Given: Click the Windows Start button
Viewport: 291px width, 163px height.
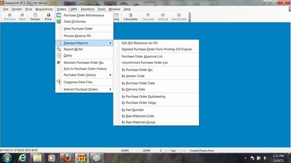Looking at the screenshot, I should (x=7, y=158).
